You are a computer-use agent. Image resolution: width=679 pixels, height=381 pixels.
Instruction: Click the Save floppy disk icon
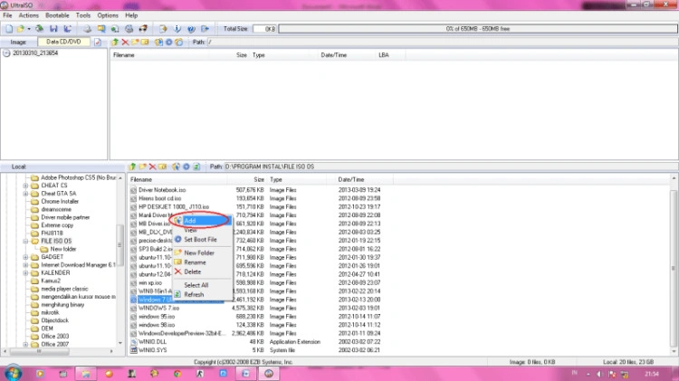pos(53,29)
